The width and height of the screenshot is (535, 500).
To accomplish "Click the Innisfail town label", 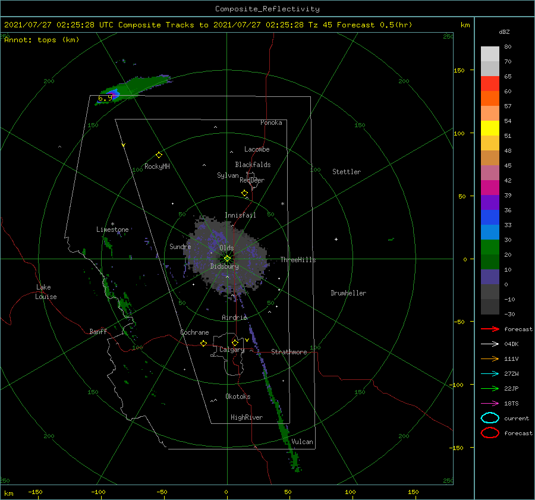I will 240,215.
